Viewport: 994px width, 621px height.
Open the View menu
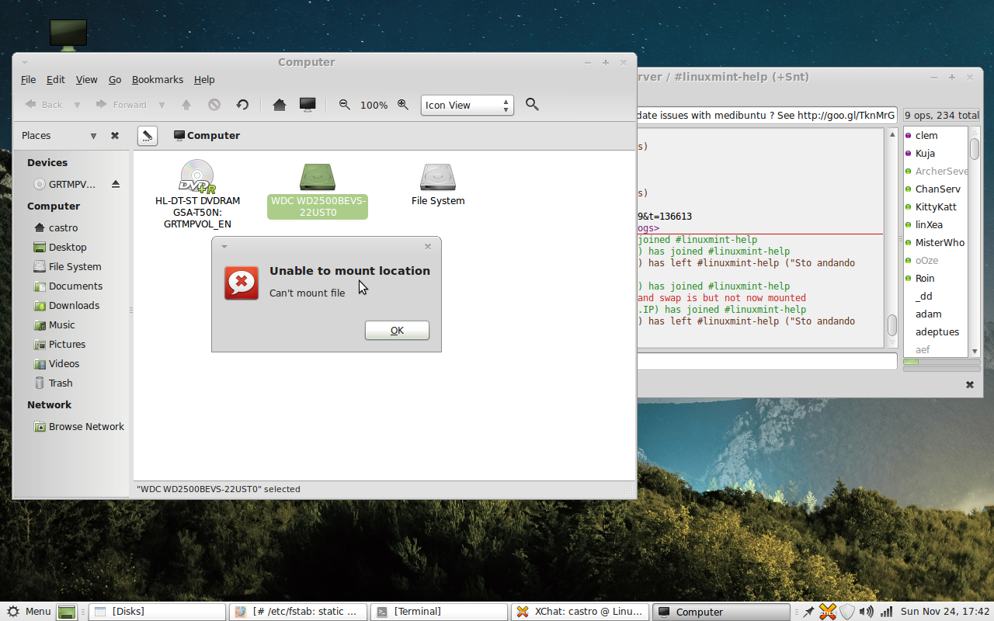click(86, 80)
